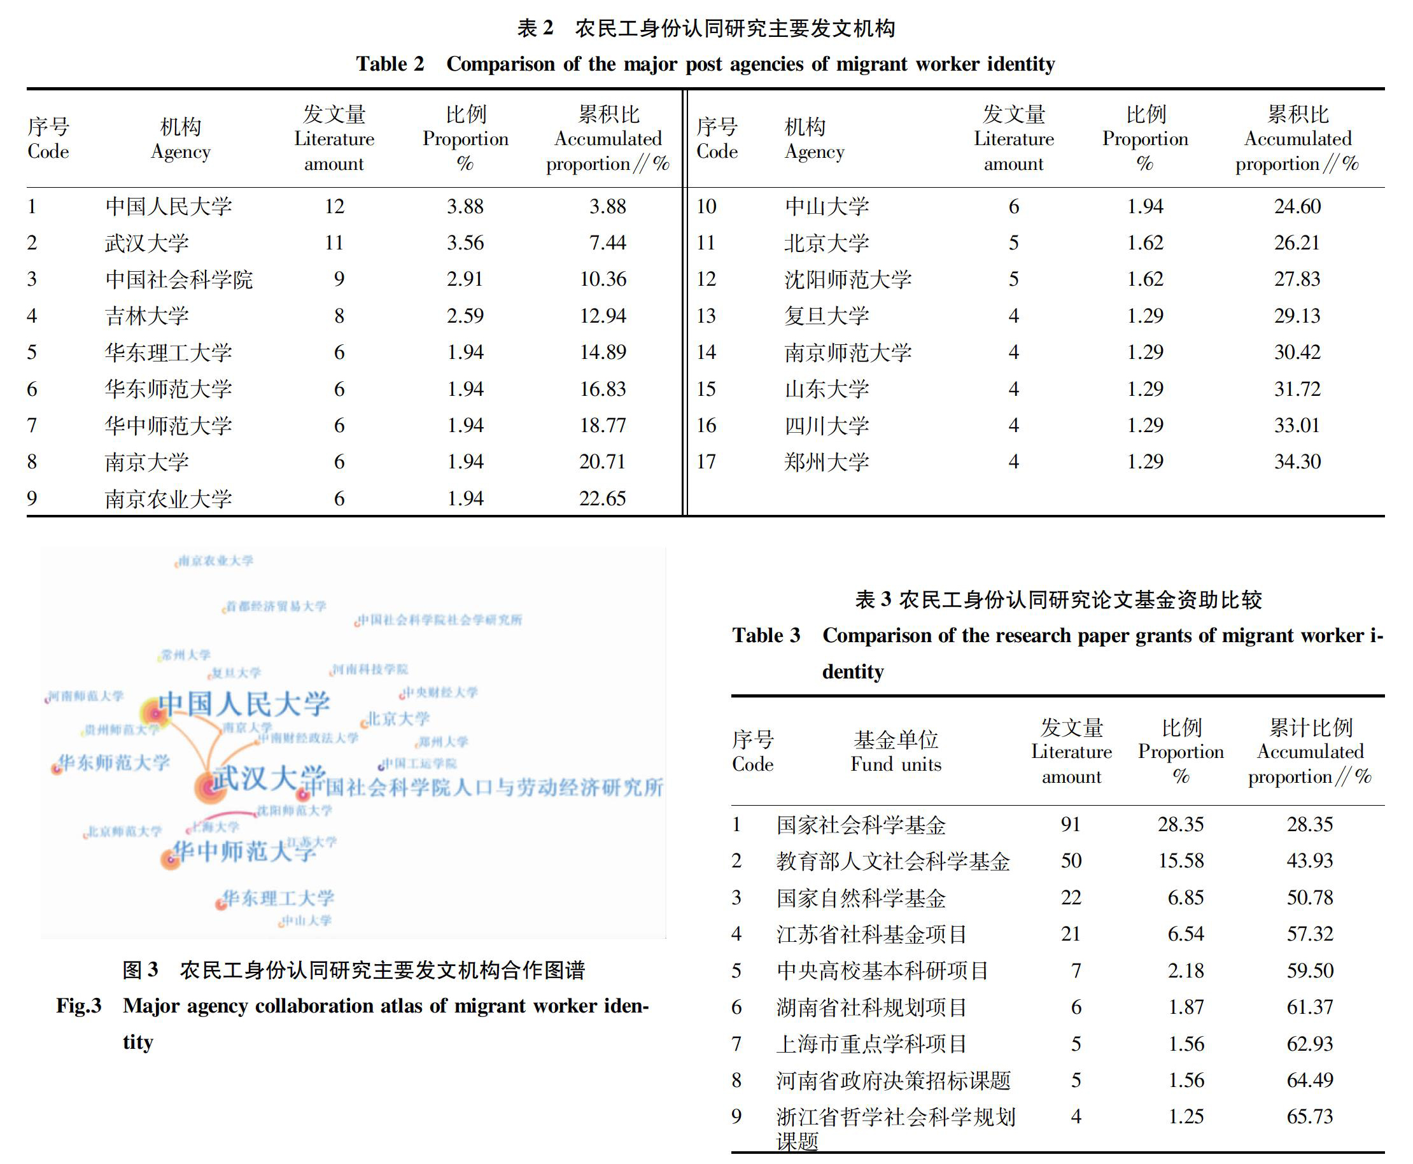Viewport: 1413px width, 1164px height.
Task: Click 复旦大学 in Table 2 row 13
Action: (827, 316)
